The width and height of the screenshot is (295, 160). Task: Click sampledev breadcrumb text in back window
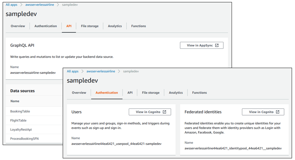click(70, 5)
